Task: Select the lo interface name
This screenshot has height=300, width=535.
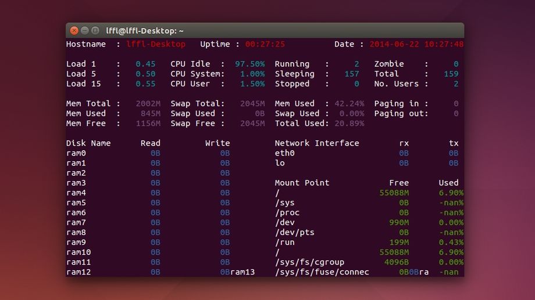Action: [x=280, y=163]
